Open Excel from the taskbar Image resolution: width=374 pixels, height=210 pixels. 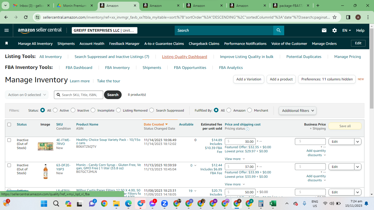(273, 203)
